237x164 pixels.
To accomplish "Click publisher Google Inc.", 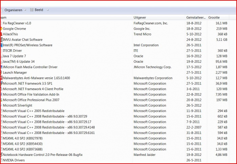I will click(142, 29).
